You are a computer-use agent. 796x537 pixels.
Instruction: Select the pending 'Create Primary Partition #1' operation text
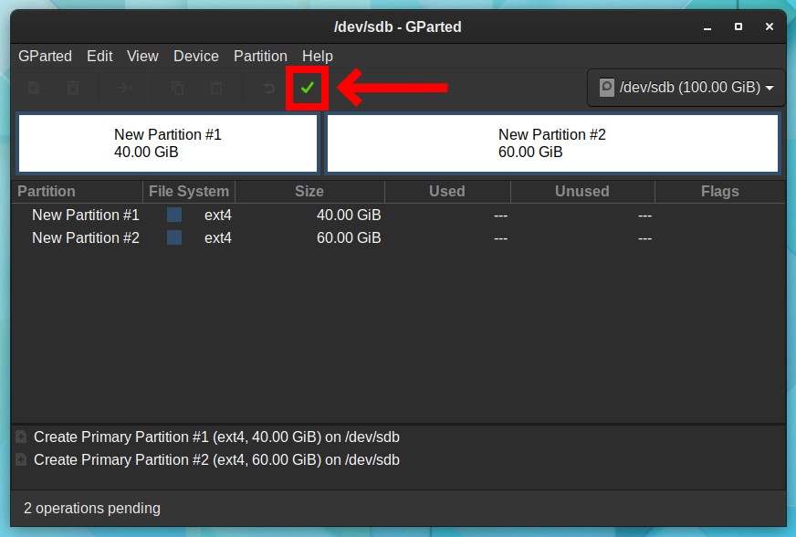[x=216, y=437]
